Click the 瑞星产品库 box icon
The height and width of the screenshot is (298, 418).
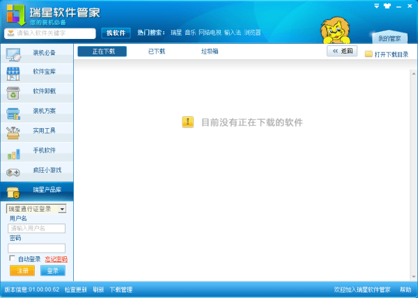click(x=13, y=193)
